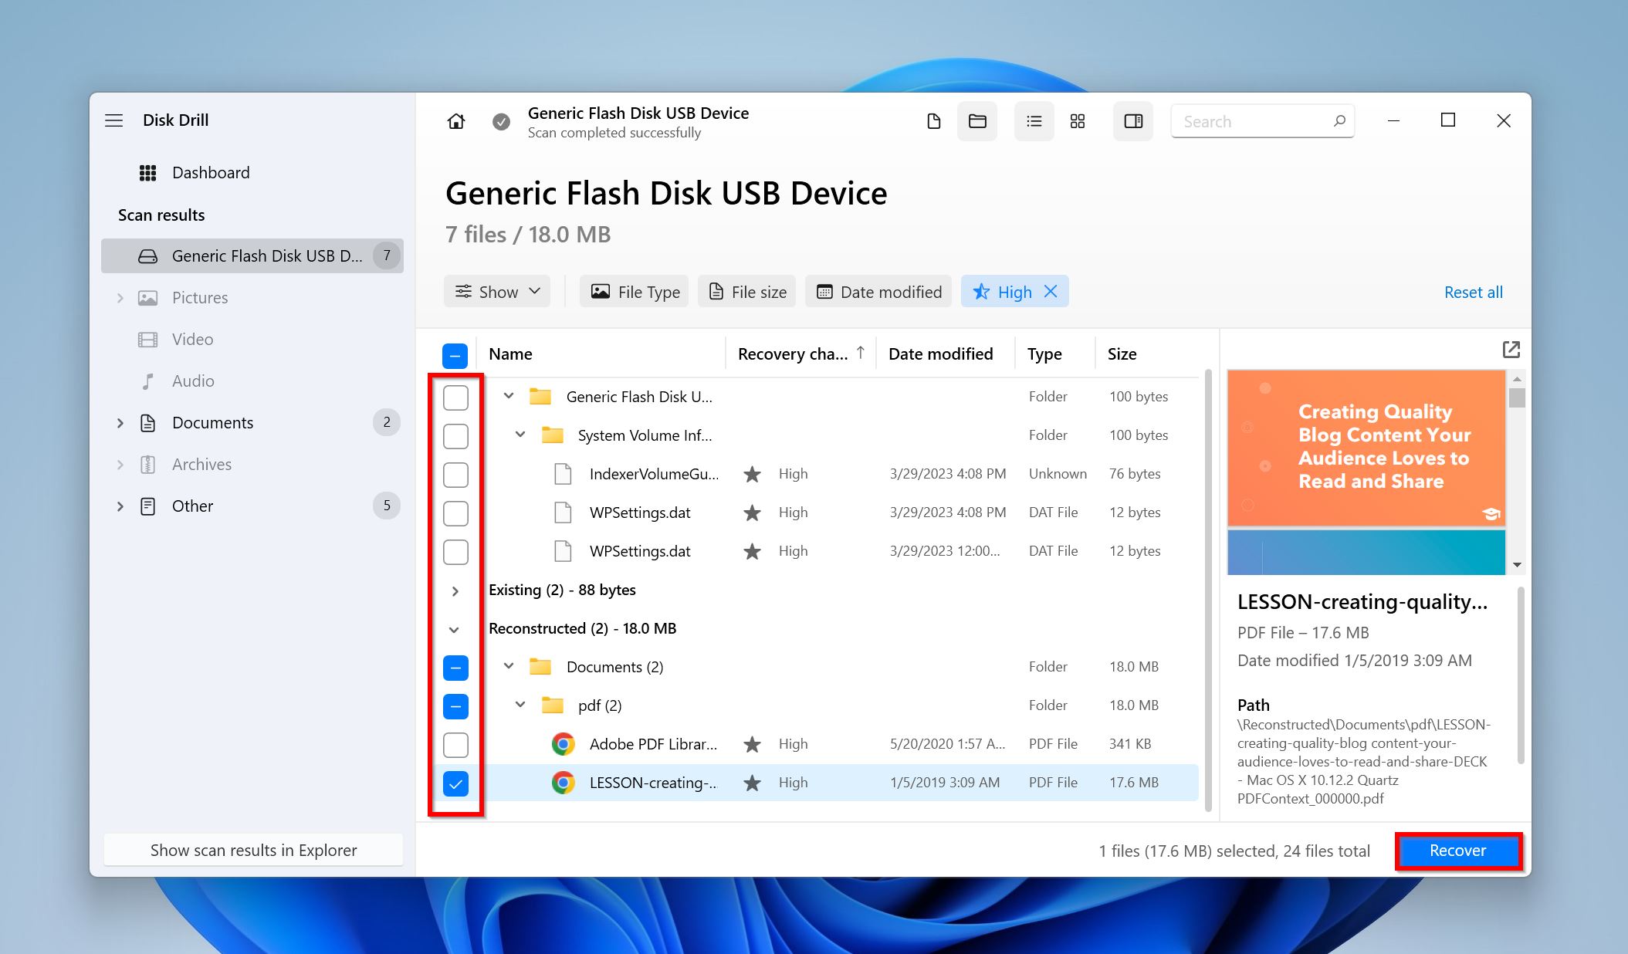1628x954 pixels.
Task: Click the list view icon in toolbar
Action: coord(1032,120)
